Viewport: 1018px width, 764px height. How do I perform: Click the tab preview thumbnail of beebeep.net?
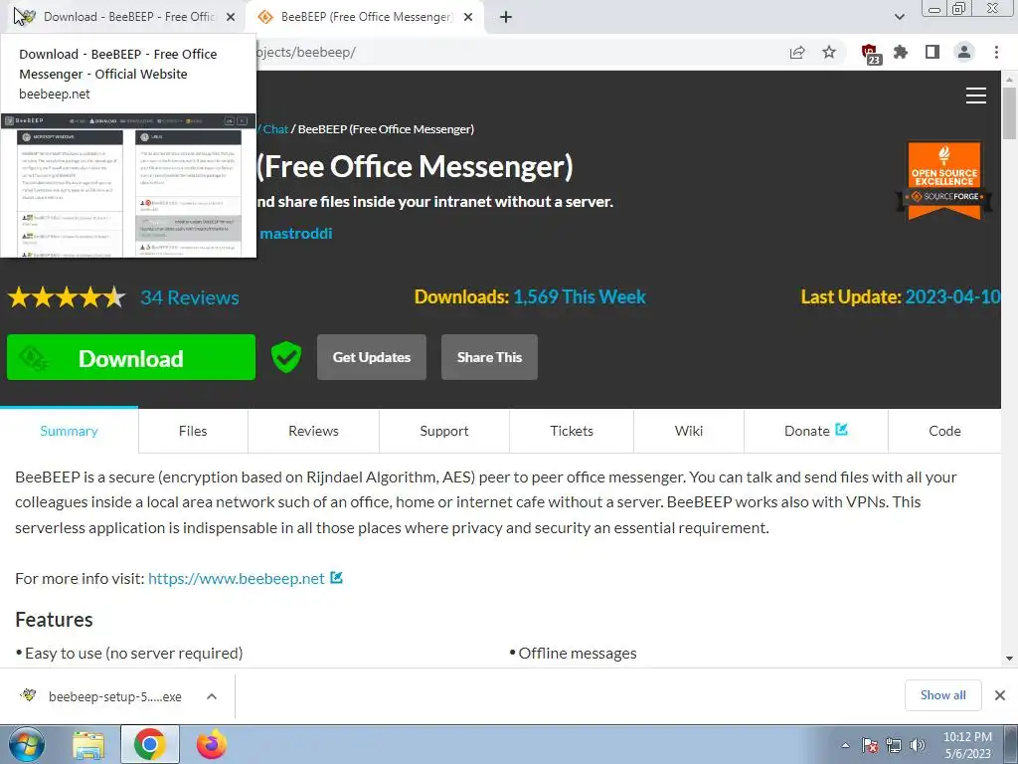(128, 186)
